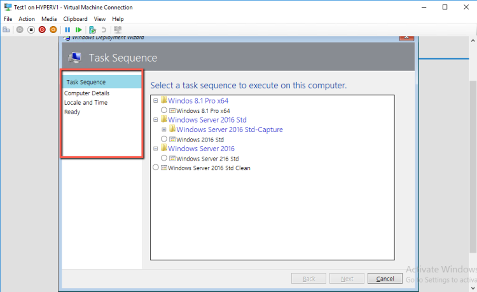Viewport: 477px width, 292px height.
Task: Open the Clipboard menu
Action: point(75,19)
